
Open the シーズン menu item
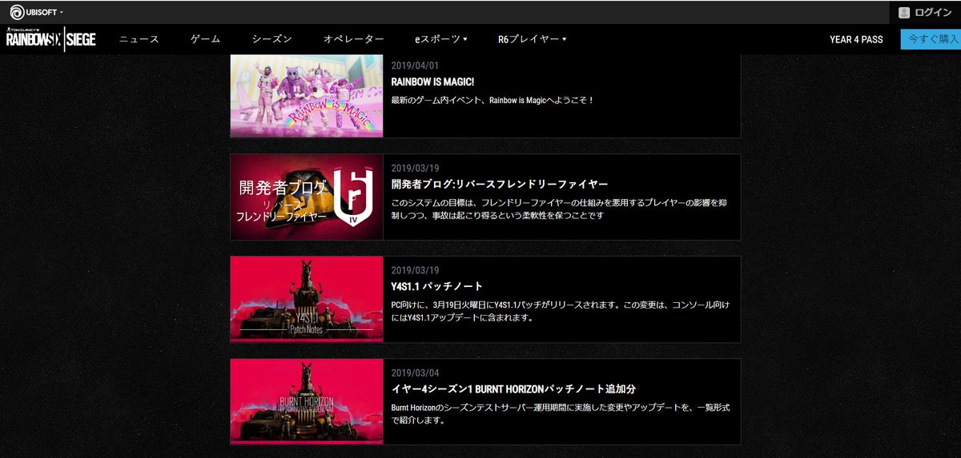(271, 39)
